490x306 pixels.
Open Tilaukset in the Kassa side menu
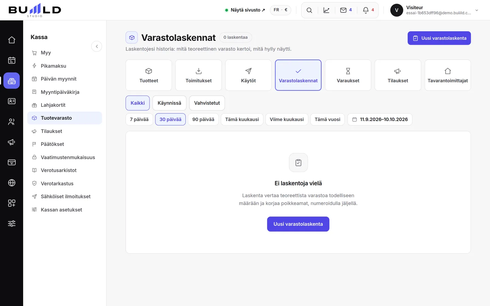click(x=65, y=131)
